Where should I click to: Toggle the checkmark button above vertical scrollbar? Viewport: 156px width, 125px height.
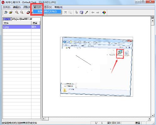point(153,18)
